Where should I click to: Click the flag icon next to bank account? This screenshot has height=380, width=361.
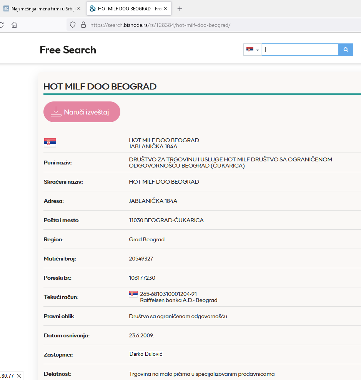coord(133,294)
